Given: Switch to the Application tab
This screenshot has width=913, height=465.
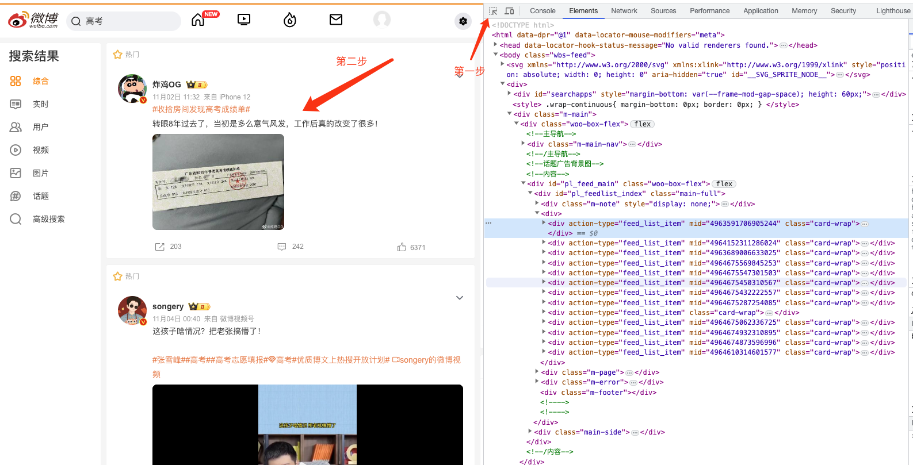Looking at the screenshot, I should point(761,11).
